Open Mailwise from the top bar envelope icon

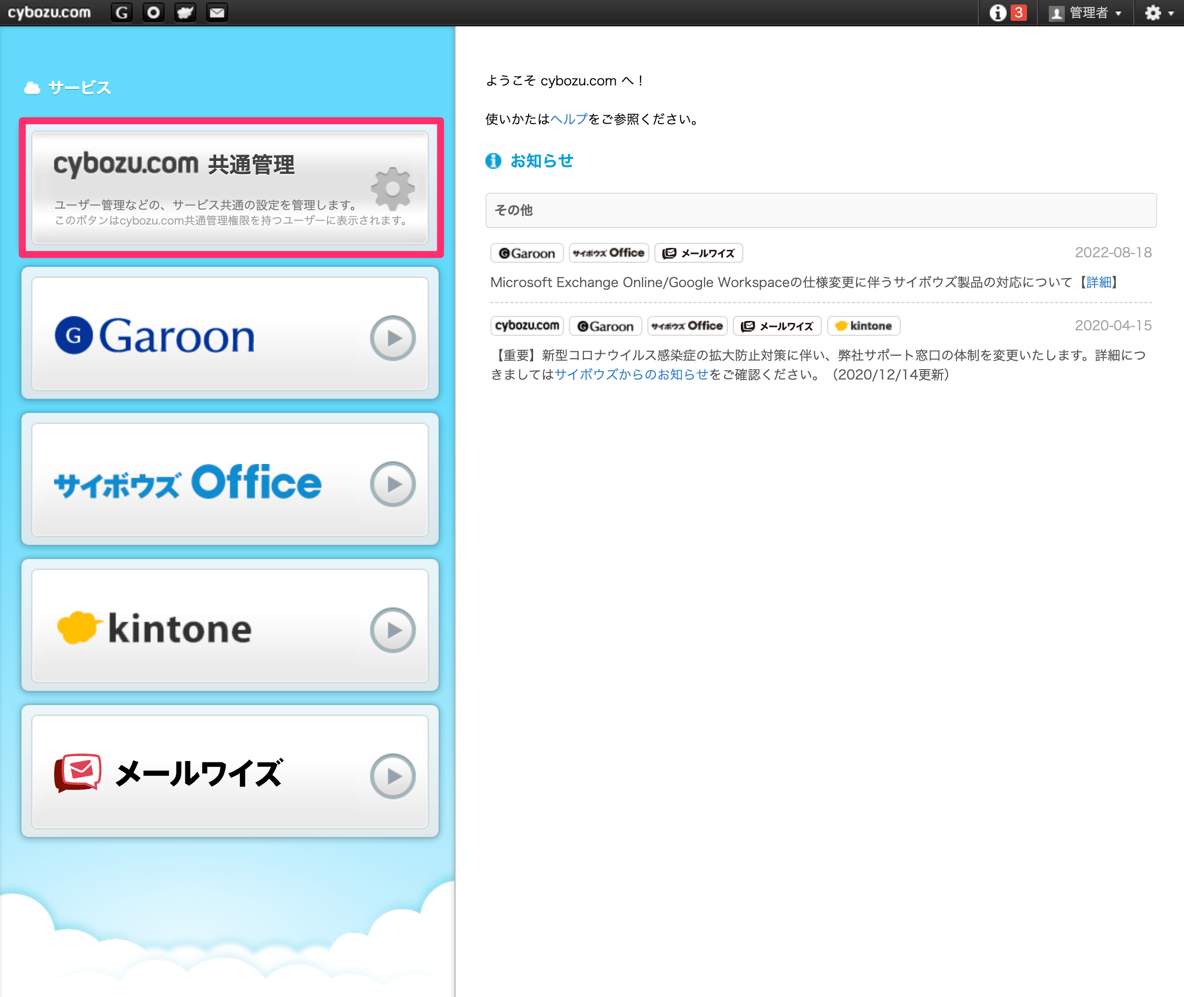point(217,12)
